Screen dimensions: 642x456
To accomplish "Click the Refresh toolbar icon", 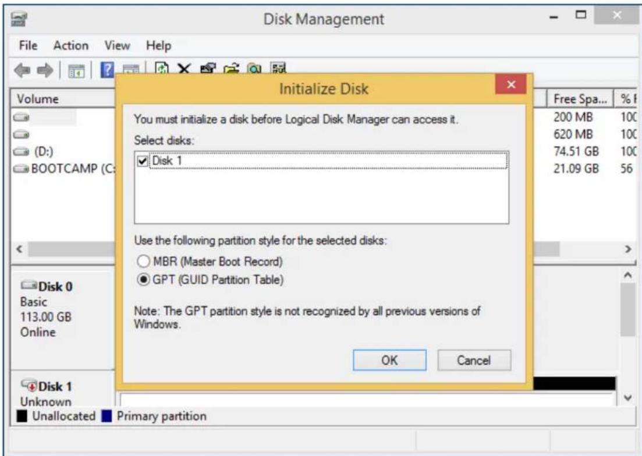I will (162, 68).
